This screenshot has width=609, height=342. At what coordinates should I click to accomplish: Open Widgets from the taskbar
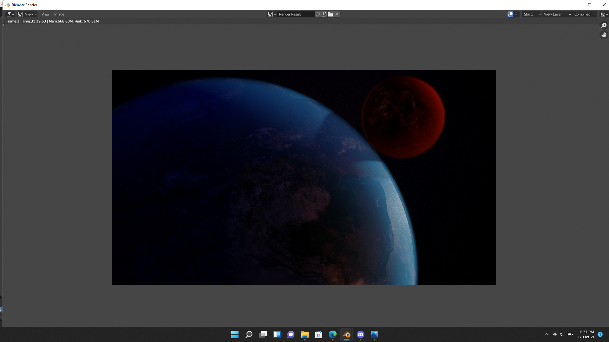(x=277, y=334)
